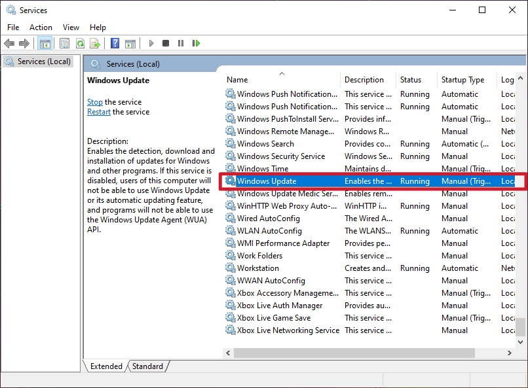This screenshot has width=528, height=388.
Task: Select Windows Update Medic Service row
Action: tap(370, 193)
